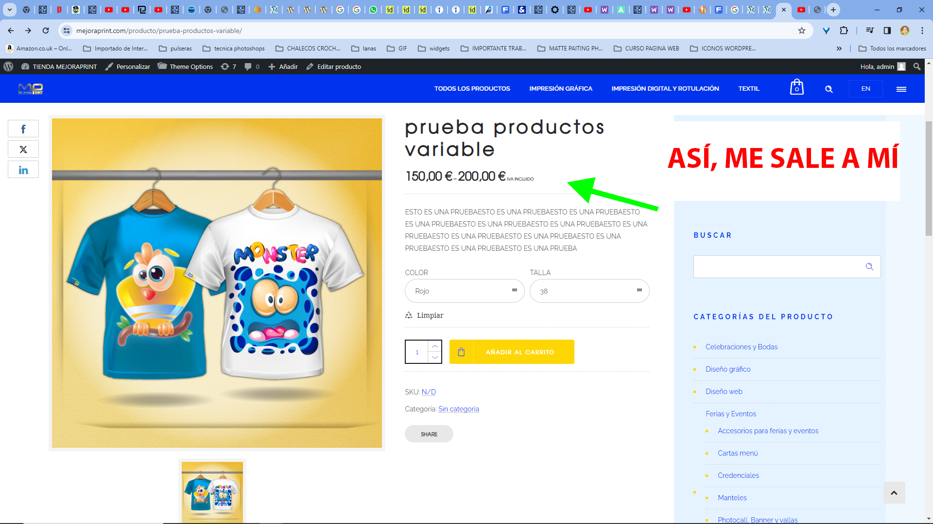Image resolution: width=933 pixels, height=524 pixels.
Task: Click Personalizar in admin bar
Action: click(x=128, y=66)
